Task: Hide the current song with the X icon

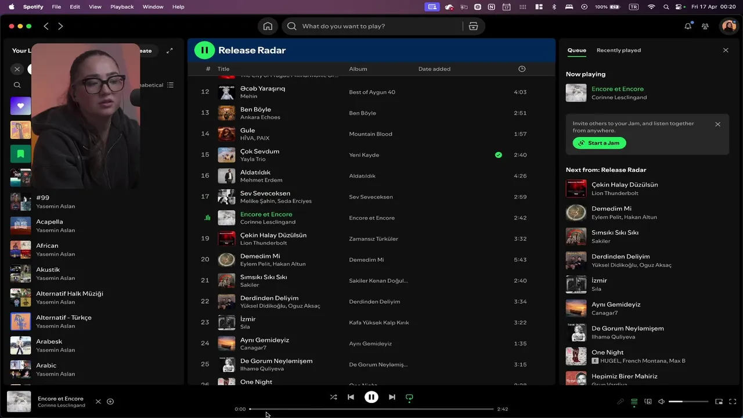Action: click(98, 402)
